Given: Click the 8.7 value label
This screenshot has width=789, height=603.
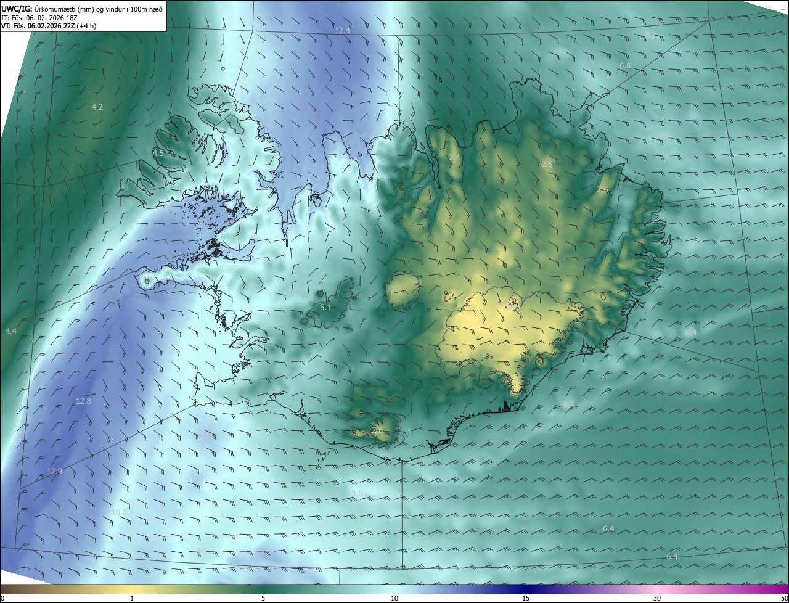Looking at the screenshot, I should tap(592, 78).
